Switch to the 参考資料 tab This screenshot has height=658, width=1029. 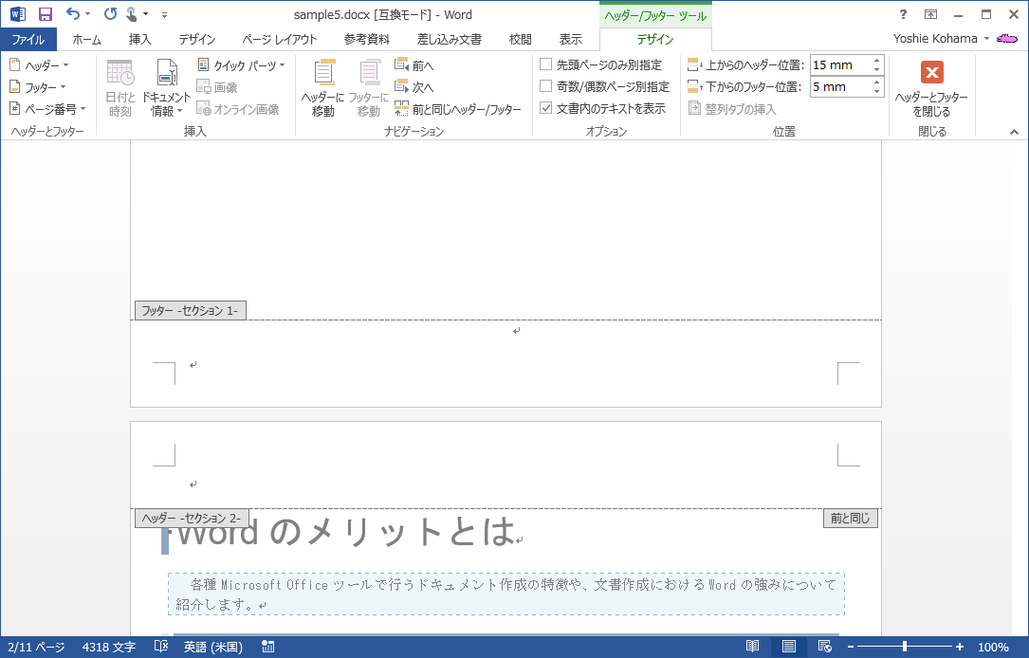[367, 40]
